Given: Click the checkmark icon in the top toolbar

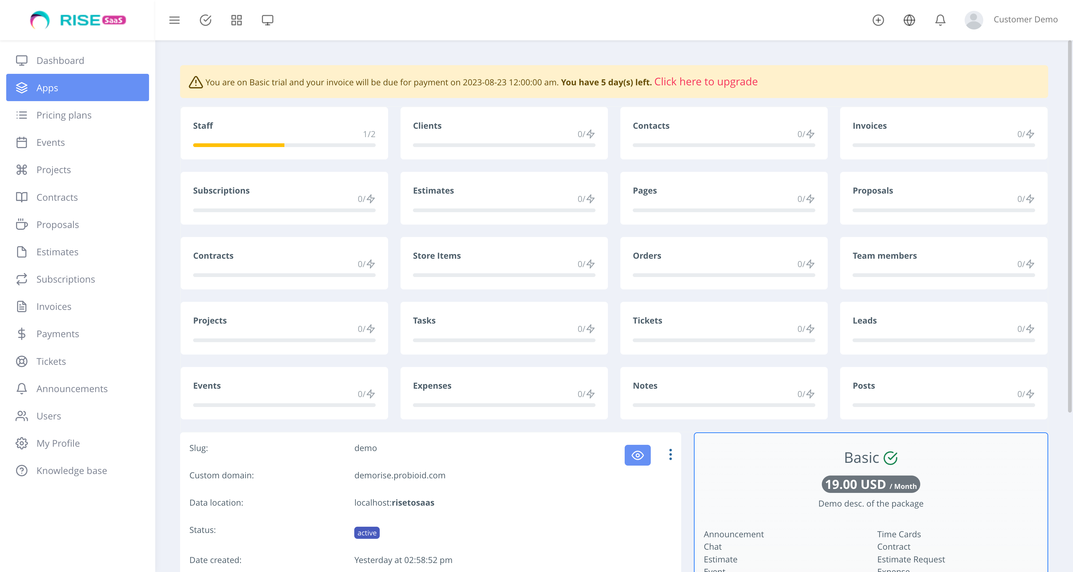Looking at the screenshot, I should click(205, 20).
